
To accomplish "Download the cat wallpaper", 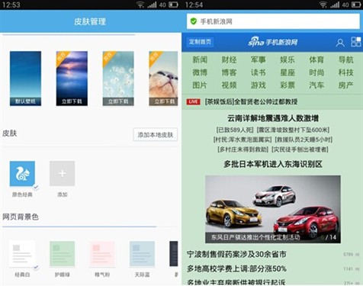I will coord(163,79).
